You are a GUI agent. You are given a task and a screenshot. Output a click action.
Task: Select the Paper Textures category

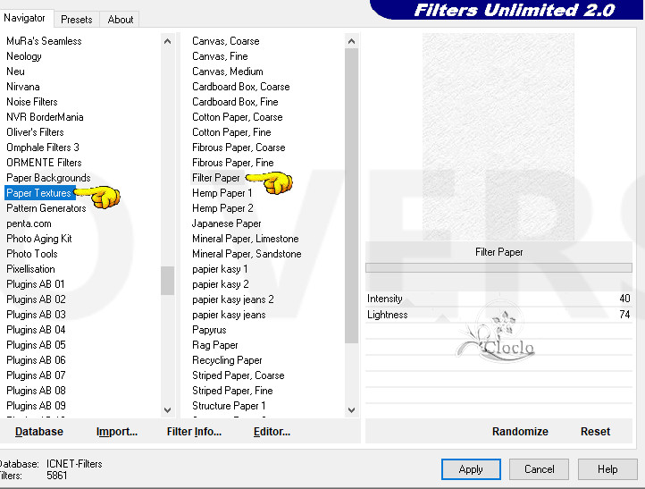pyautogui.click(x=39, y=193)
